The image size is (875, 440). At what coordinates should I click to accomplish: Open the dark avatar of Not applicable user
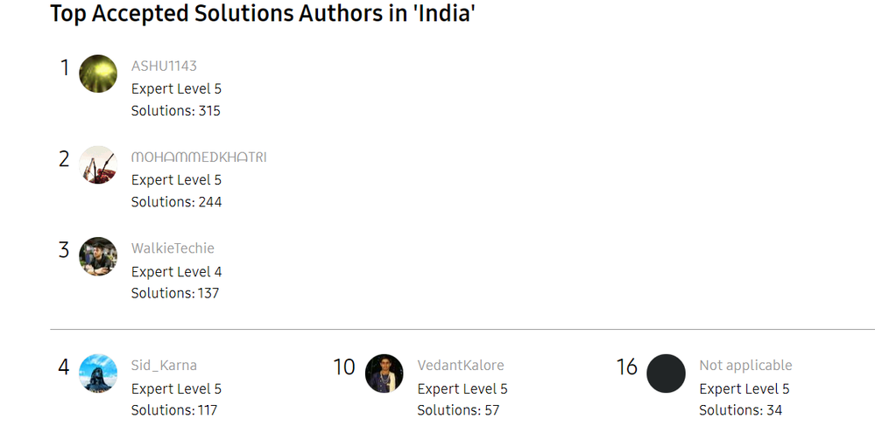click(x=667, y=373)
